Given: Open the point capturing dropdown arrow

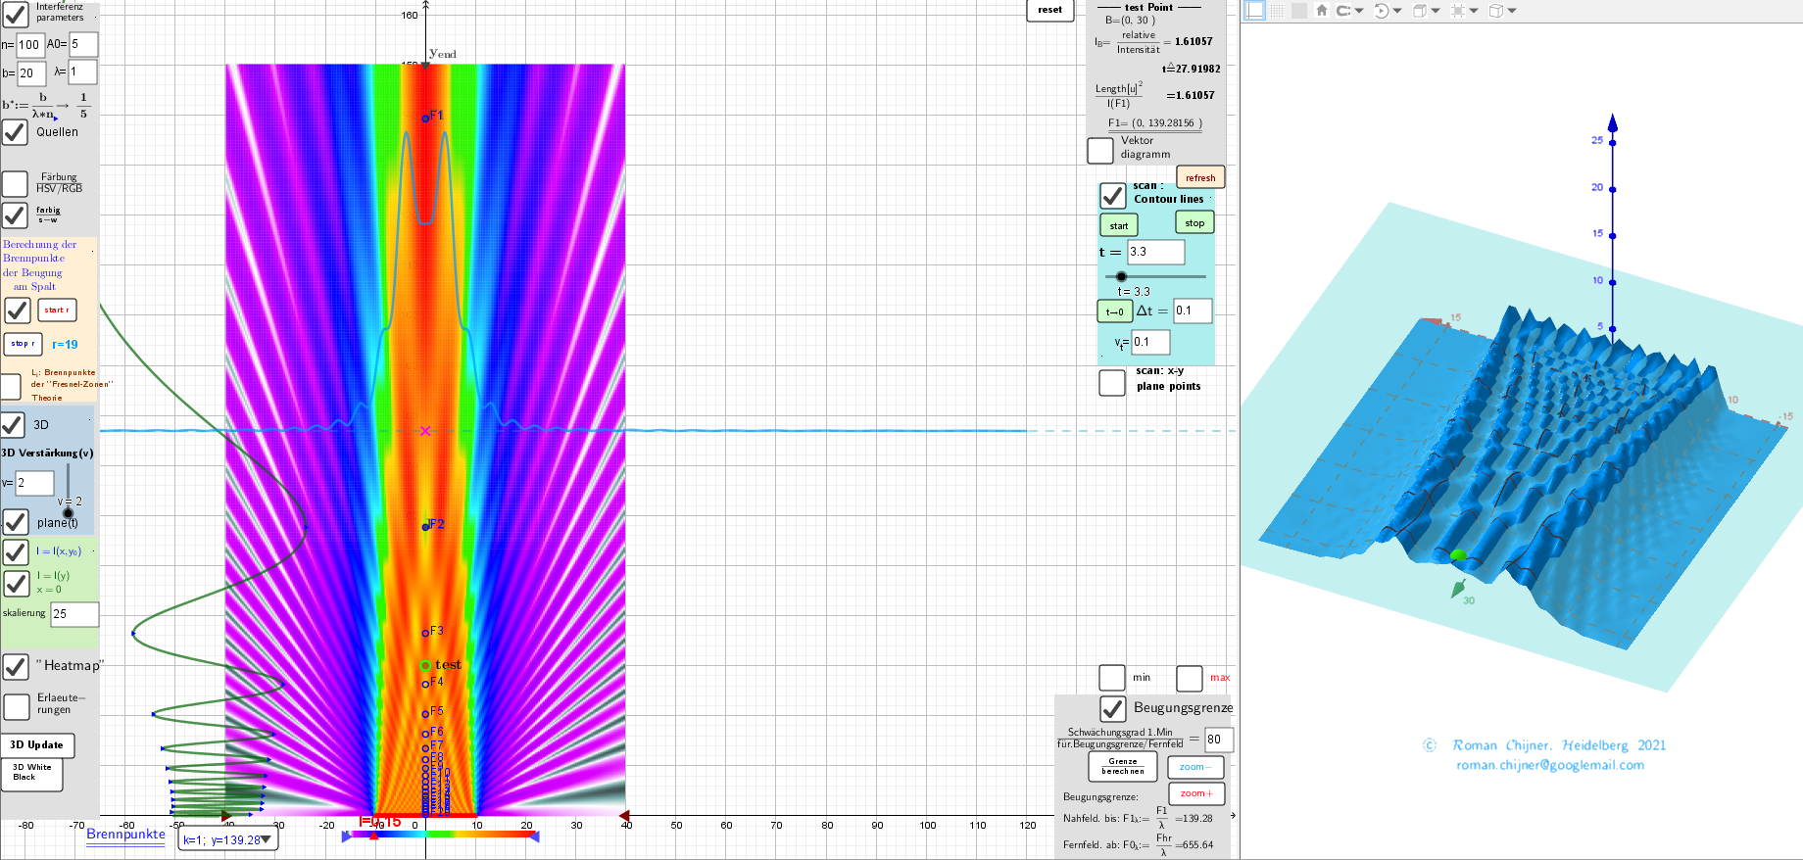Looking at the screenshot, I should 1359,11.
